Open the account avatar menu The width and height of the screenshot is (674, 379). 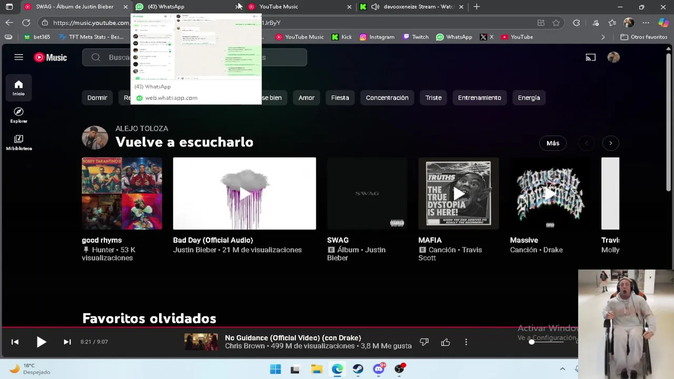(x=613, y=57)
